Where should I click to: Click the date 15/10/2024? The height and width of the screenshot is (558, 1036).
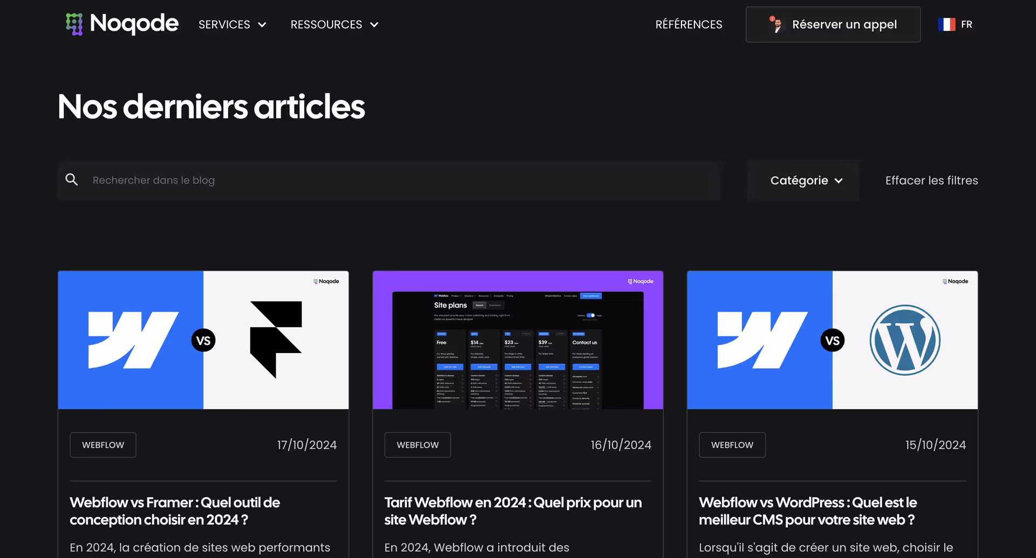[936, 445]
